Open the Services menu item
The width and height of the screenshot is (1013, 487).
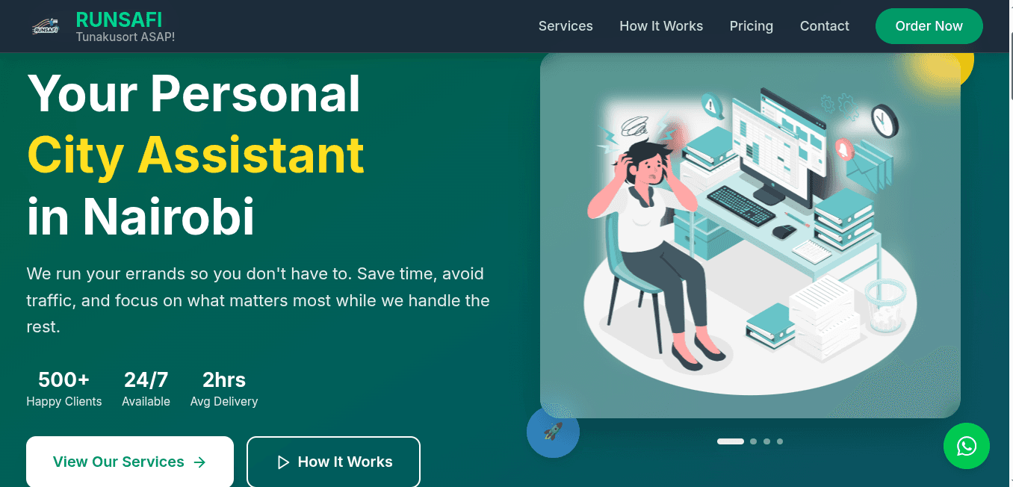tap(566, 26)
